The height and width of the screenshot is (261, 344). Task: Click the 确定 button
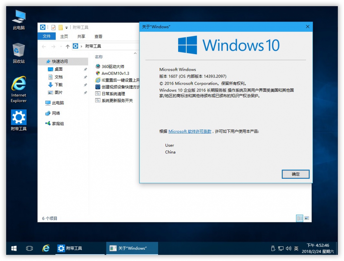click(295, 174)
